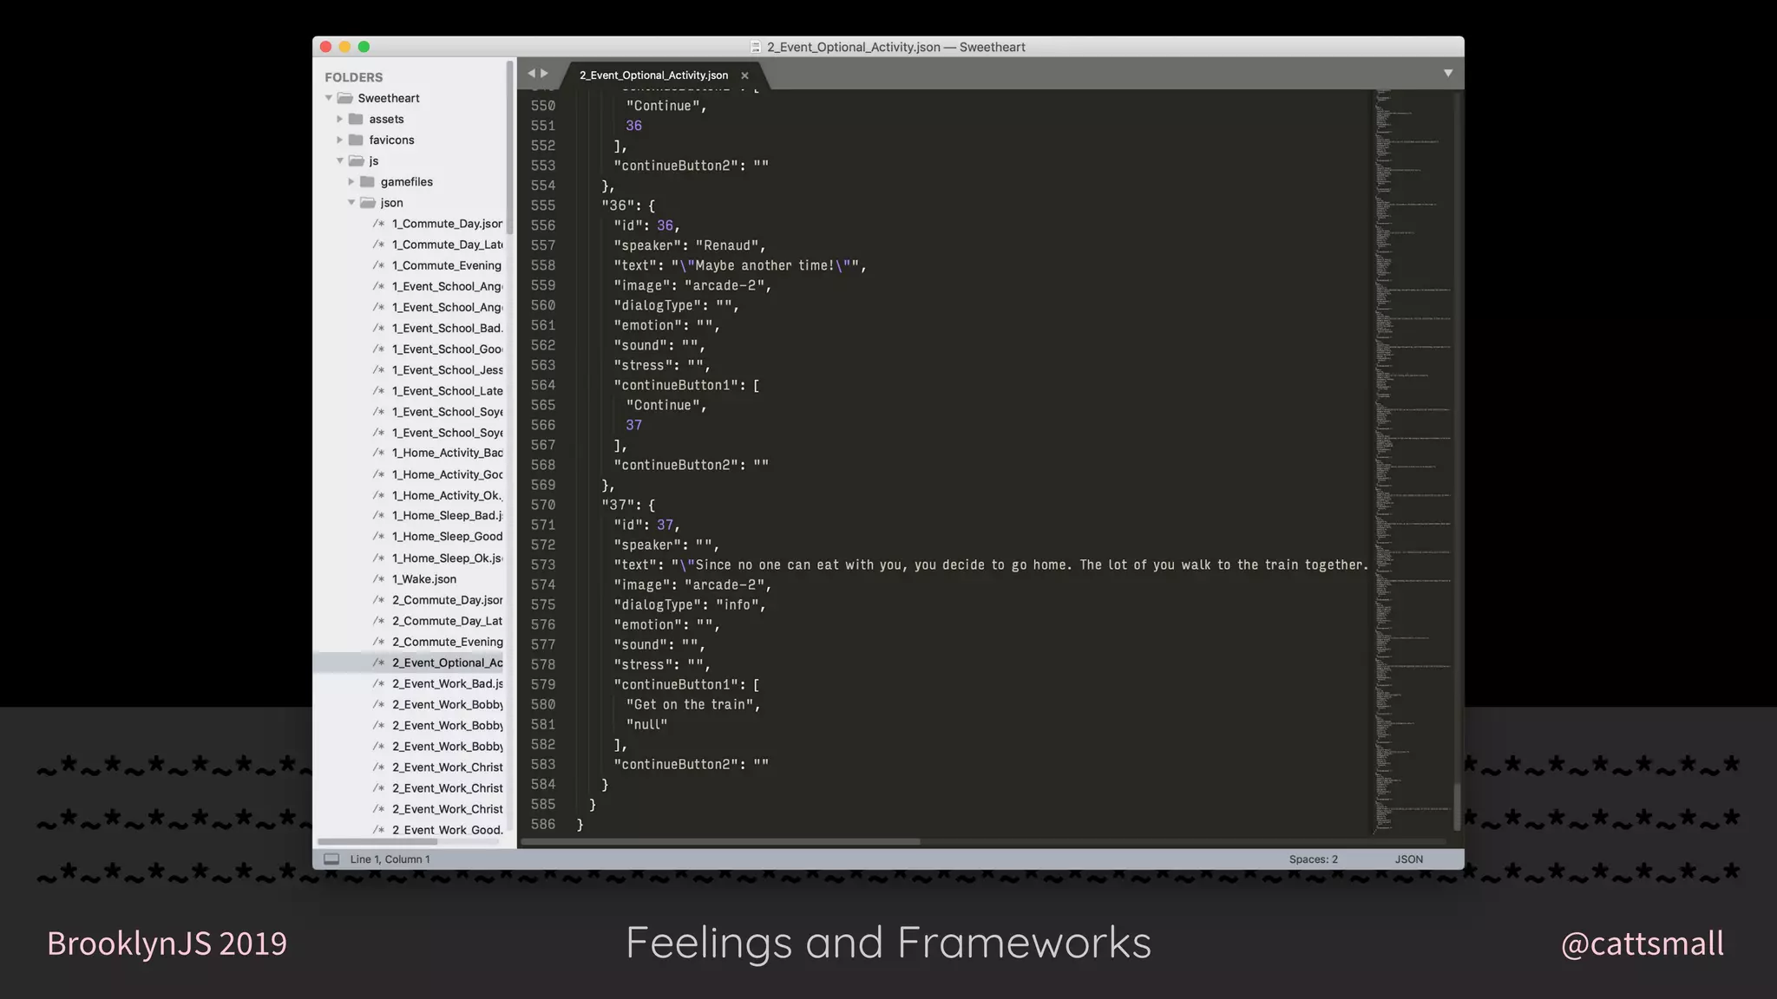Collapse the json folder arrow

coord(351,202)
